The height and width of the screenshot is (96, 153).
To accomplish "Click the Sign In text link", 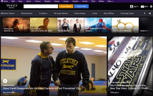I will (136, 7).
